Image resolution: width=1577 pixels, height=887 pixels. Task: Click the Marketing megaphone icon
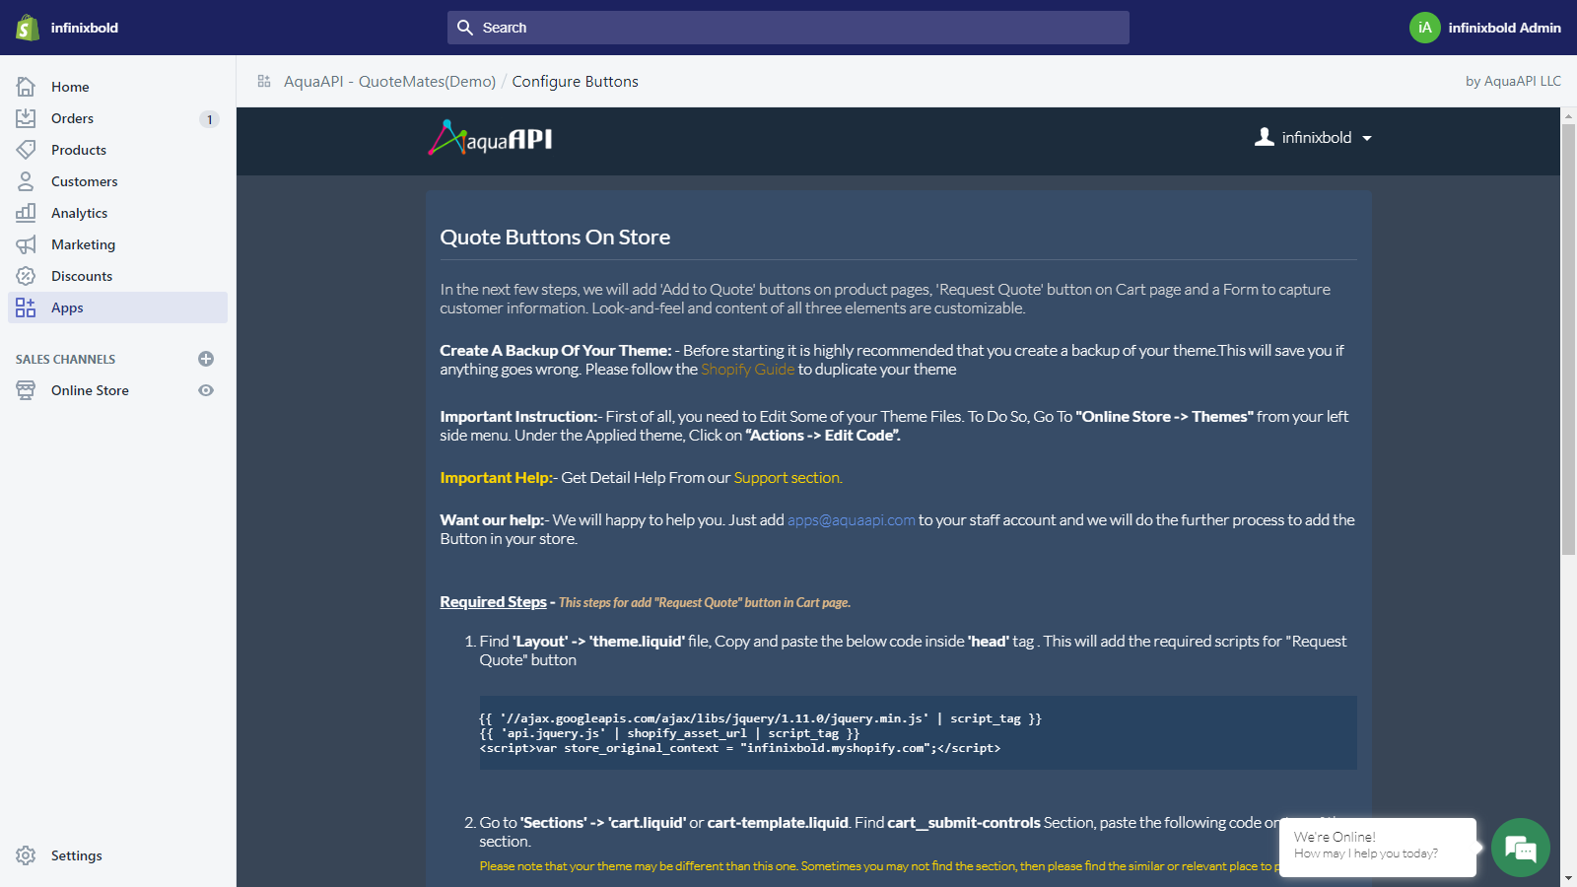click(x=26, y=244)
